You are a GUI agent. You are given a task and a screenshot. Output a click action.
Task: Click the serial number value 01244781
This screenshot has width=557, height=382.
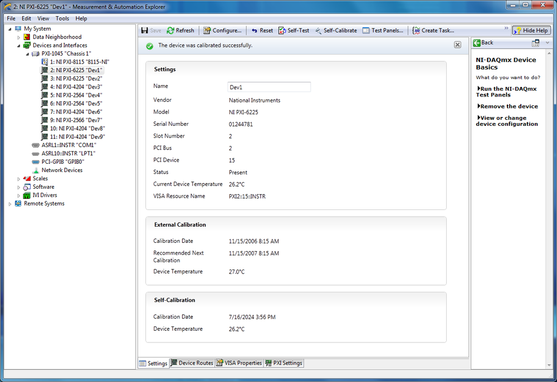point(241,124)
